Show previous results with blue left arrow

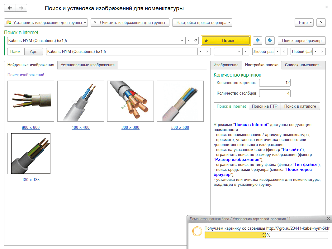point(258,40)
